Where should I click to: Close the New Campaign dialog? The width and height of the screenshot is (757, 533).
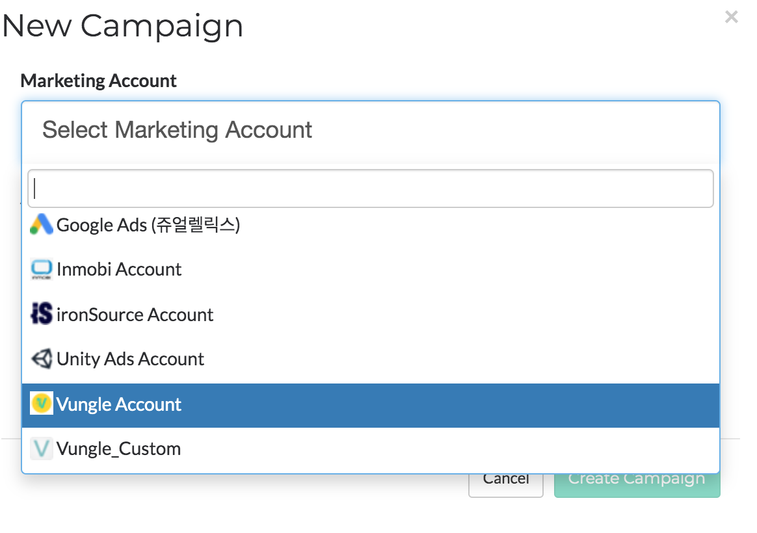coord(732,17)
